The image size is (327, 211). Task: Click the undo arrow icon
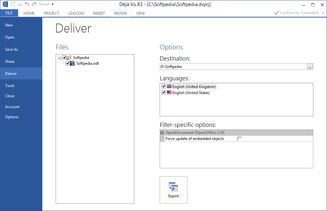pyautogui.click(x=27, y=4)
